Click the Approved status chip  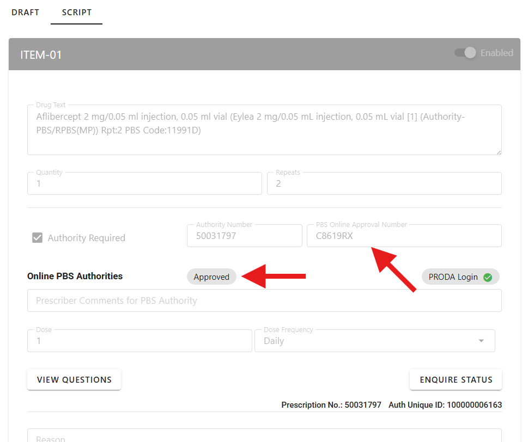211,277
